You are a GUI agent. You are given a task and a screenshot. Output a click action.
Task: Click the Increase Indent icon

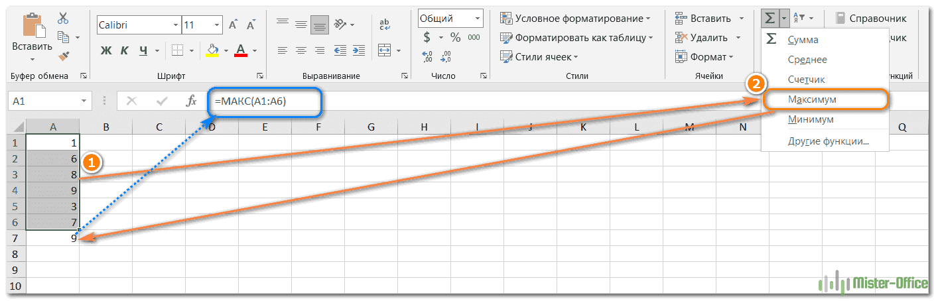click(358, 50)
